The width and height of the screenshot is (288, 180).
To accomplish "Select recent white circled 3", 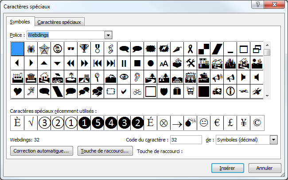I will 44,123.
